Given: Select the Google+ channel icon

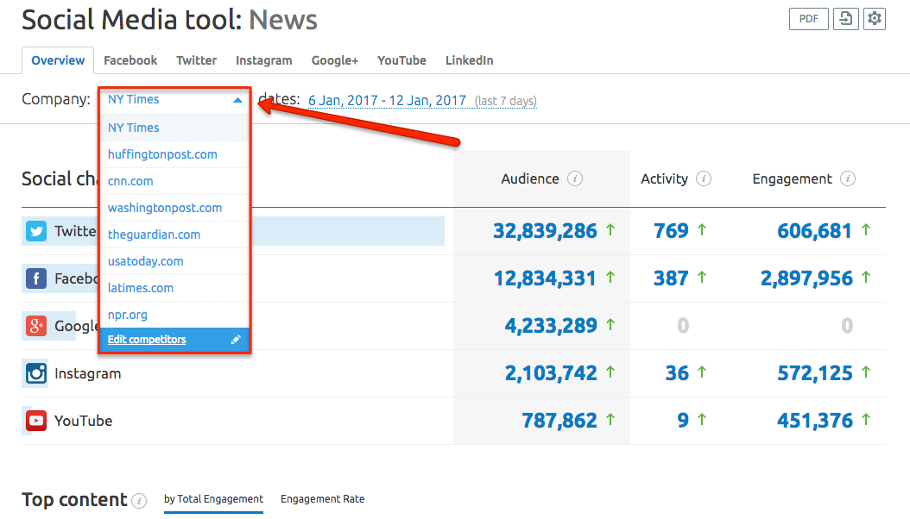Looking at the screenshot, I should click(35, 326).
